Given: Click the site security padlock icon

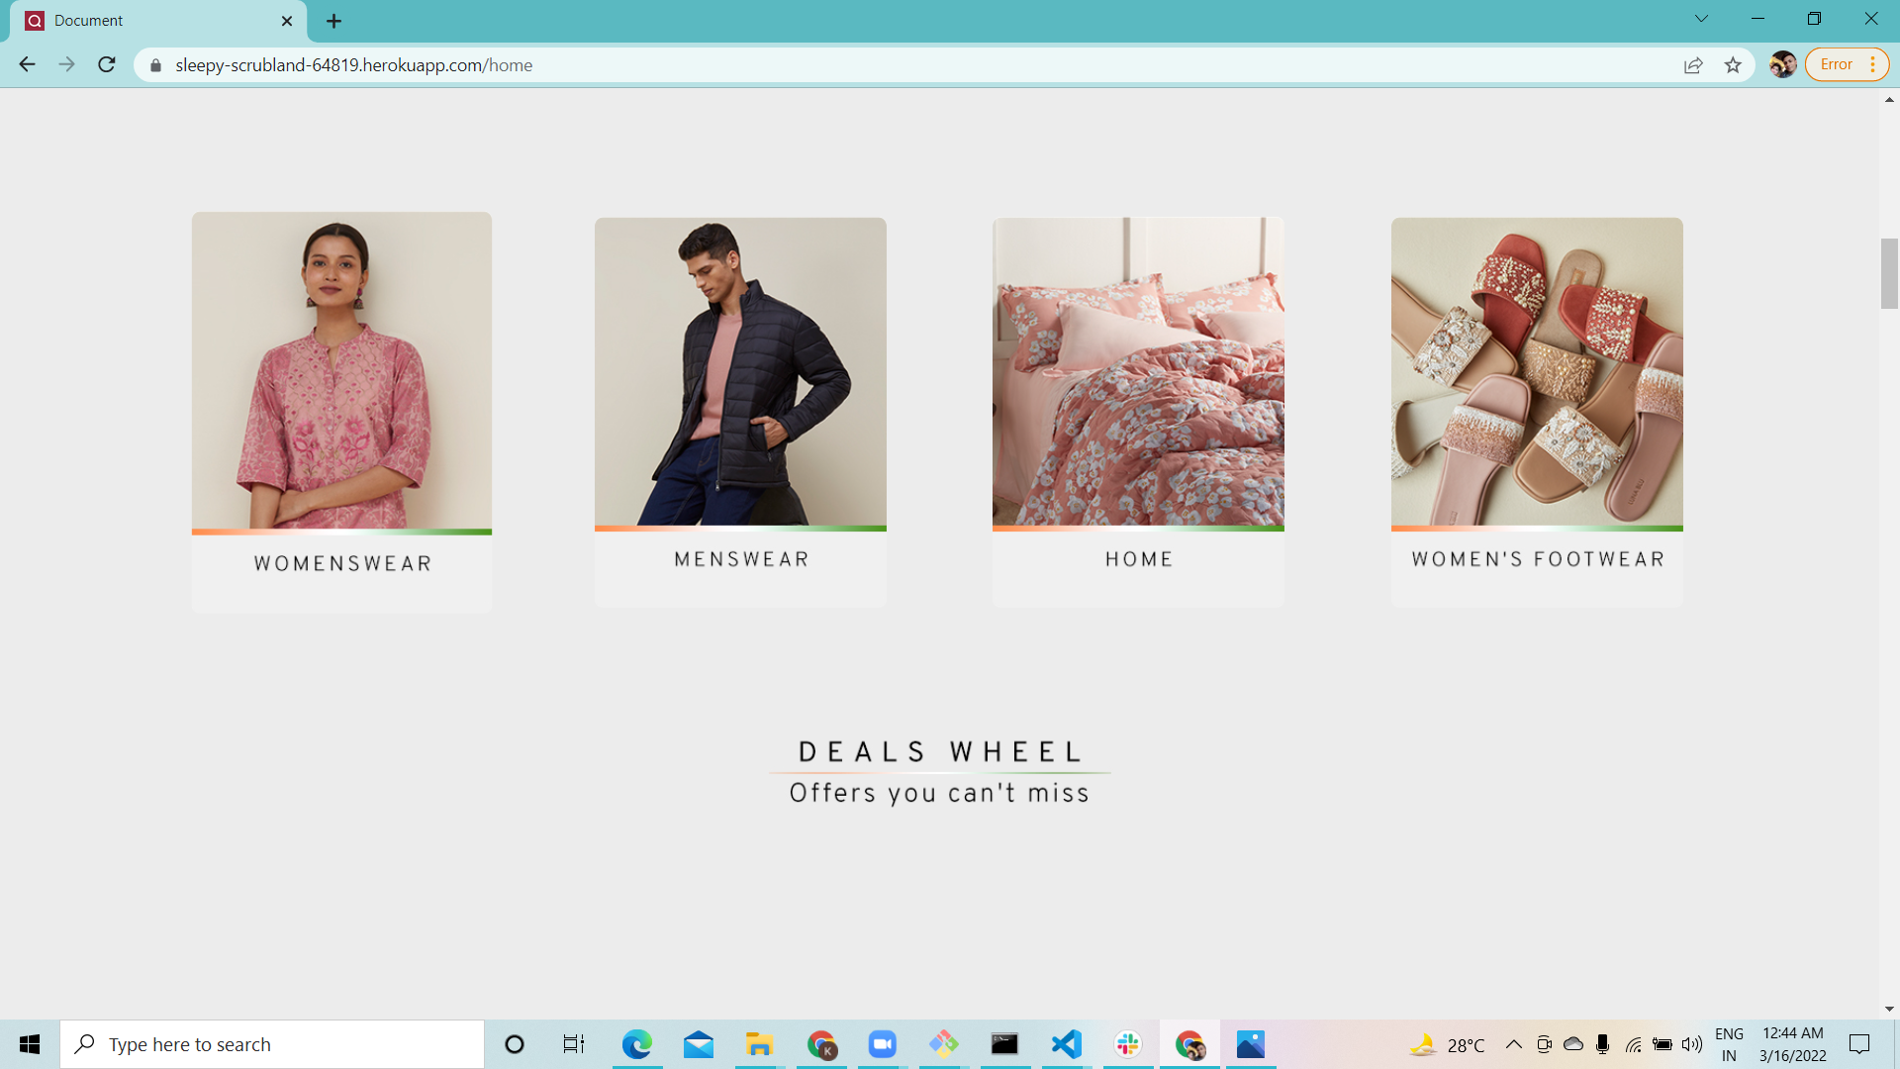Looking at the screenshot, I should point(154,64).
